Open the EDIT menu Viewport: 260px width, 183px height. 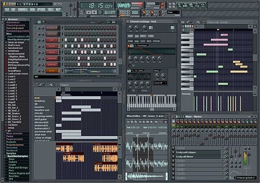tap(13, 10)
